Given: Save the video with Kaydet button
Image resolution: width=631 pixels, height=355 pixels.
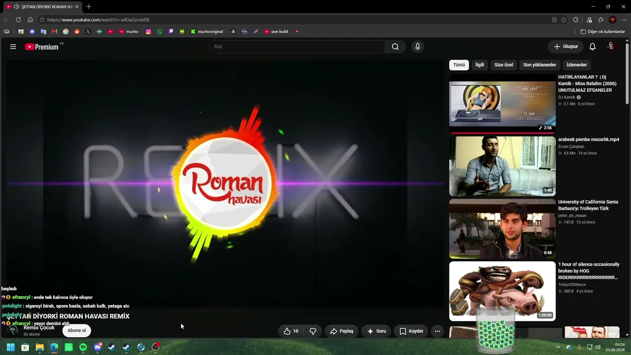Looking at the screenshot, I should [411, 331].
